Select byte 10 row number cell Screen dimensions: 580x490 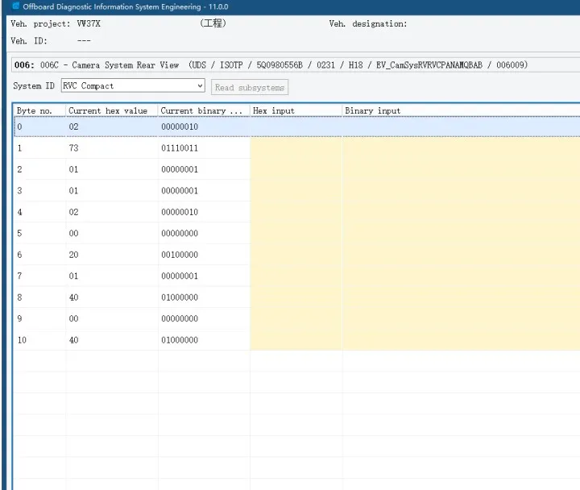click(x=39, y=340)
